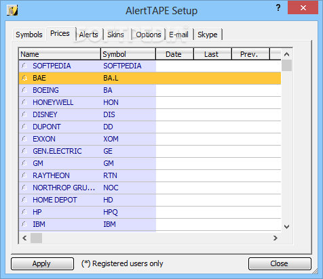Click the DIS symbol cell
Image resolution: width=323 pixels, height=279 pixels.
pos(128,114)
